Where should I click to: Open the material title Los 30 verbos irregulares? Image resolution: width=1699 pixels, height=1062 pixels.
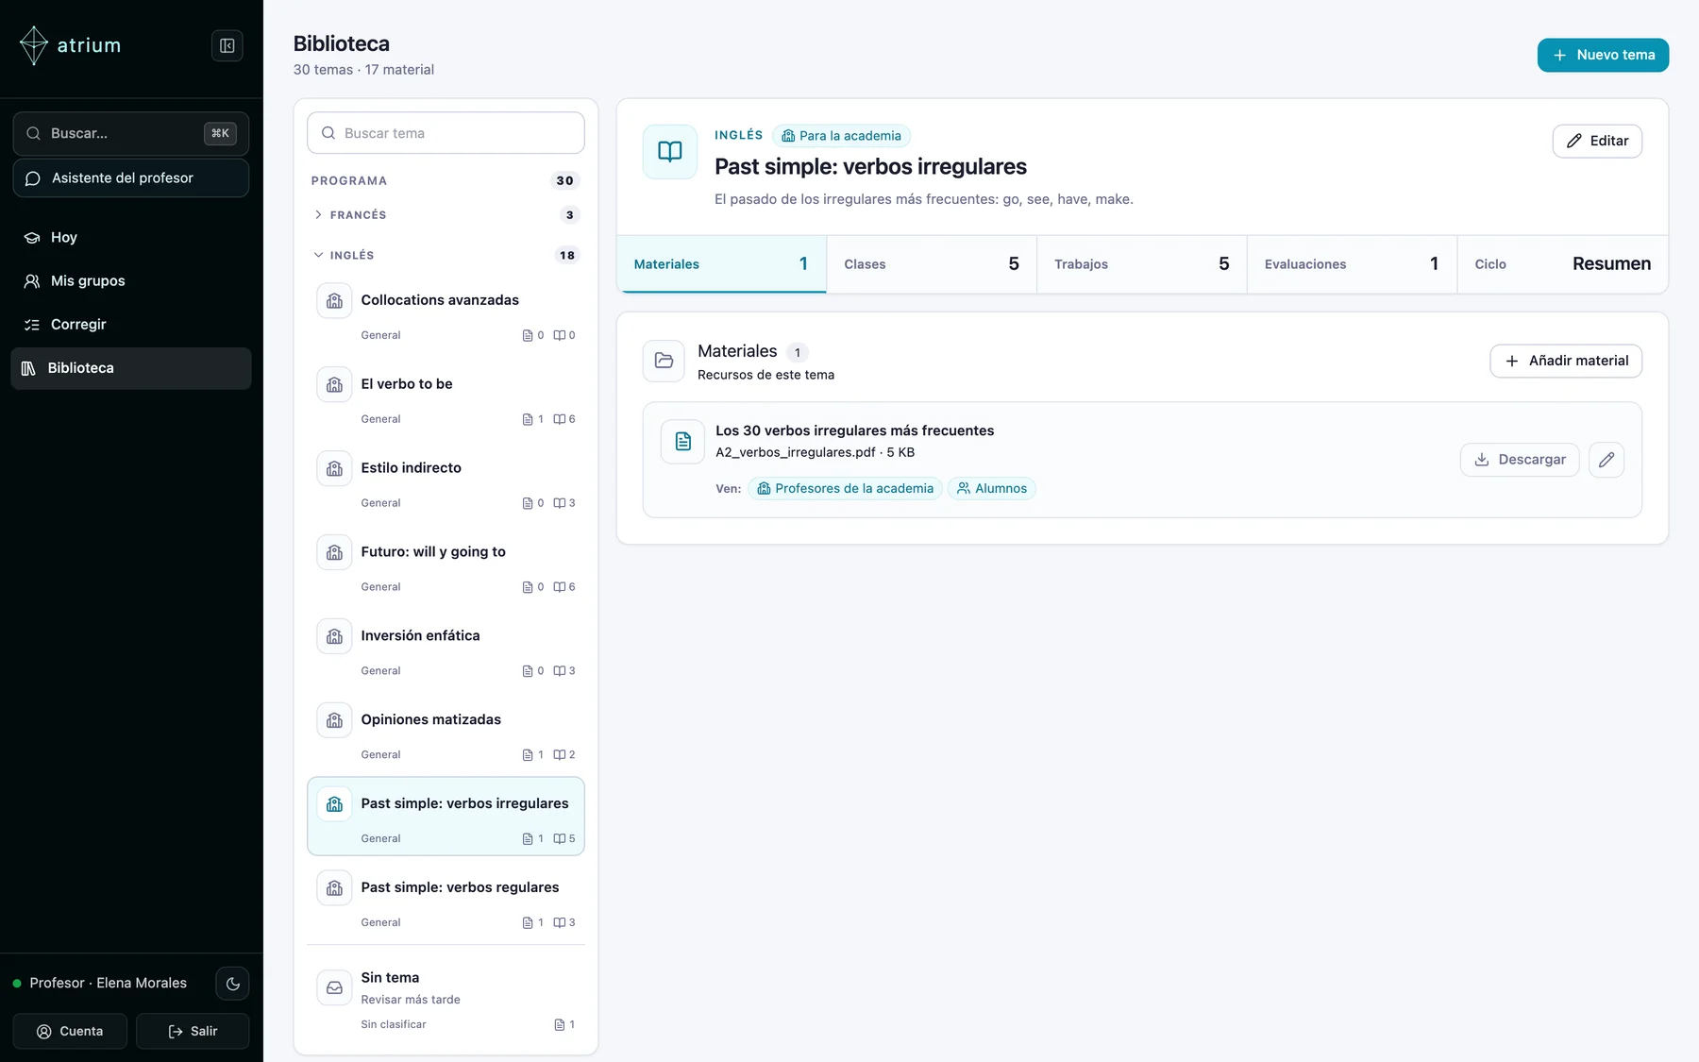point(854,430)
